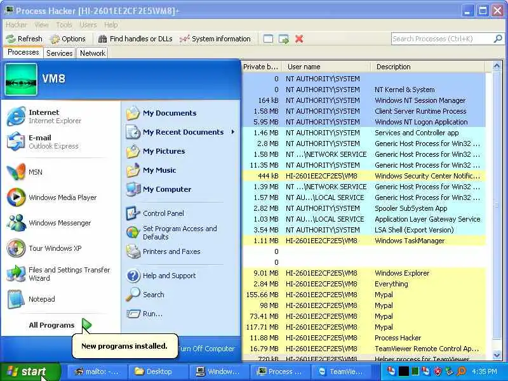Open System information graph window
The width and height of the screenshot is (508, 381).
point(215,39)
